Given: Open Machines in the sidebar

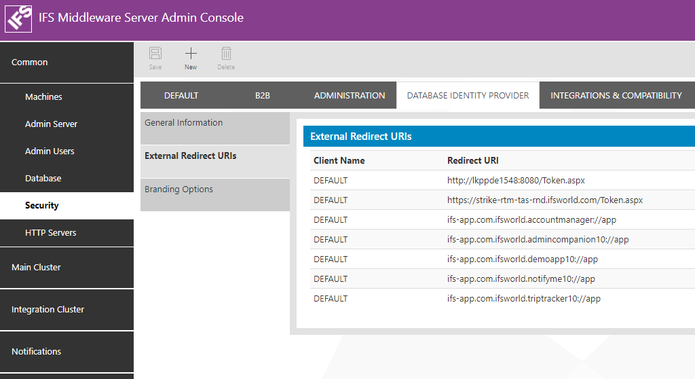Looking at the screenshot, I should click(67, 96).
